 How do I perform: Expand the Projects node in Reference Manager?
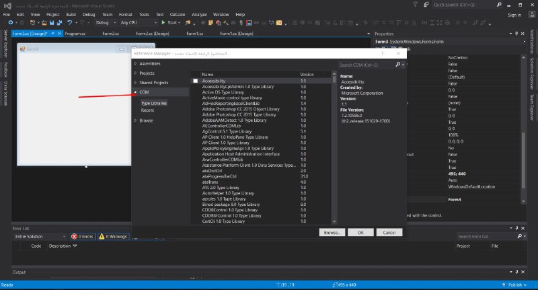136,73
